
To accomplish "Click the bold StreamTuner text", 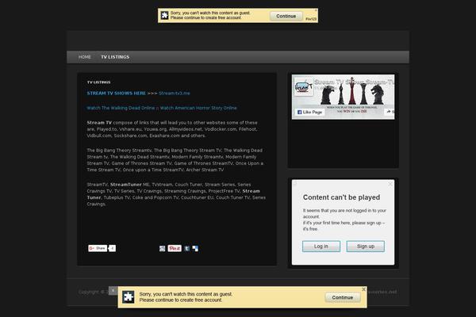I will (125, 185).
